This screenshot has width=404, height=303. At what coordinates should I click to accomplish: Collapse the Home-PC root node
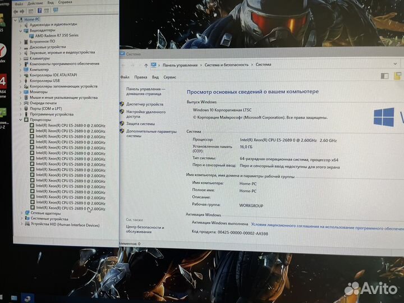click(x=15, y=20)
